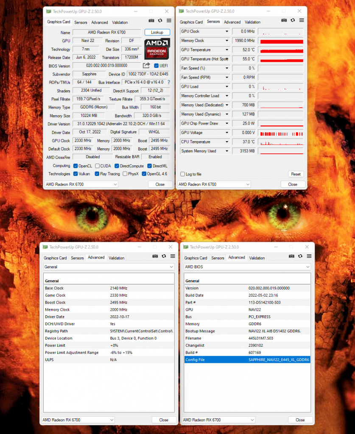Open GPU selector dropdown in Sensors window
This screenshot has width=355, height=434.
(214, 184)
